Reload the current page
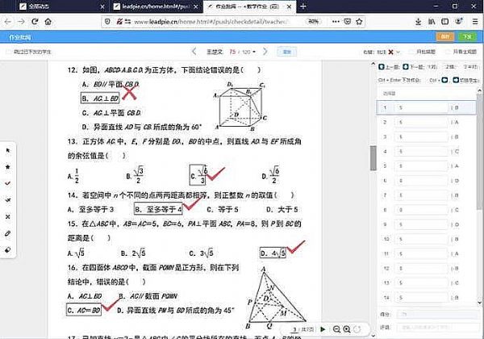The height and width of the screenshot is (339, 484). click(35, 22)
